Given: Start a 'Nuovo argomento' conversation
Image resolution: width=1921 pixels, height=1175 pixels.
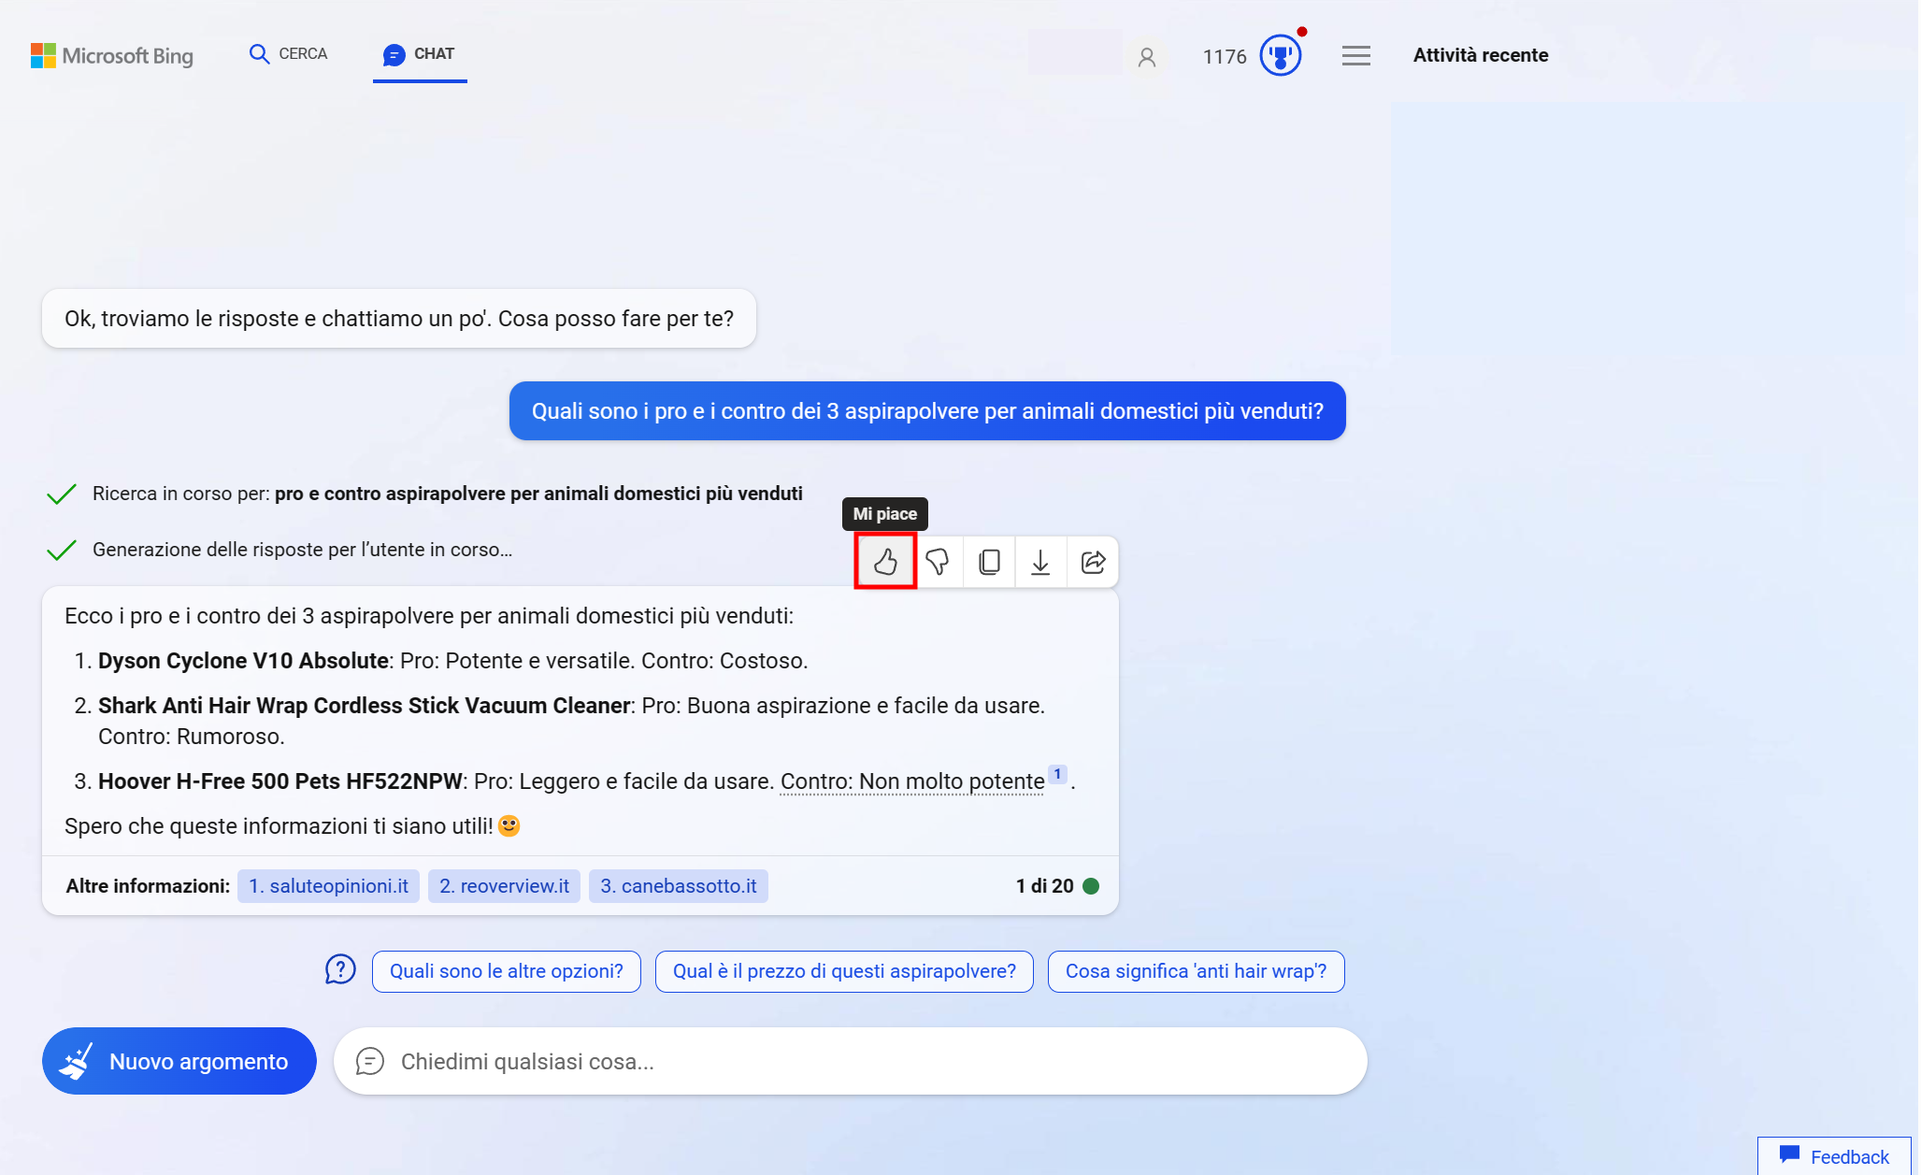Looking at the screenshot, I should 179,1061.
